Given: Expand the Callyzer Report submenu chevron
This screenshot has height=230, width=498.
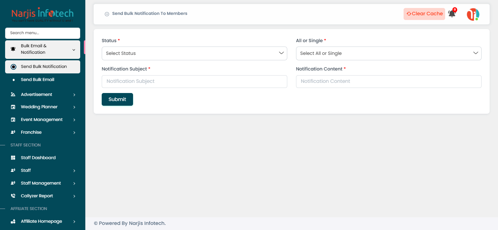Looking at the screenshot, I should pyautogui.click(x=74, y=196).
